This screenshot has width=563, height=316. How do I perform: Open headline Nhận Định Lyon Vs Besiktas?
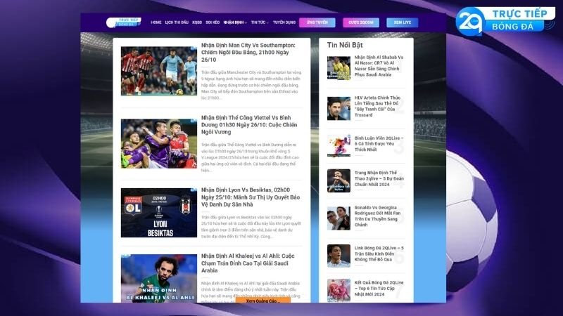251,197
